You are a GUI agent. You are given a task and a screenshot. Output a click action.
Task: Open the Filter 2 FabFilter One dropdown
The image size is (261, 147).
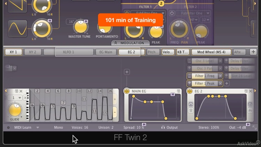point(193,13)
